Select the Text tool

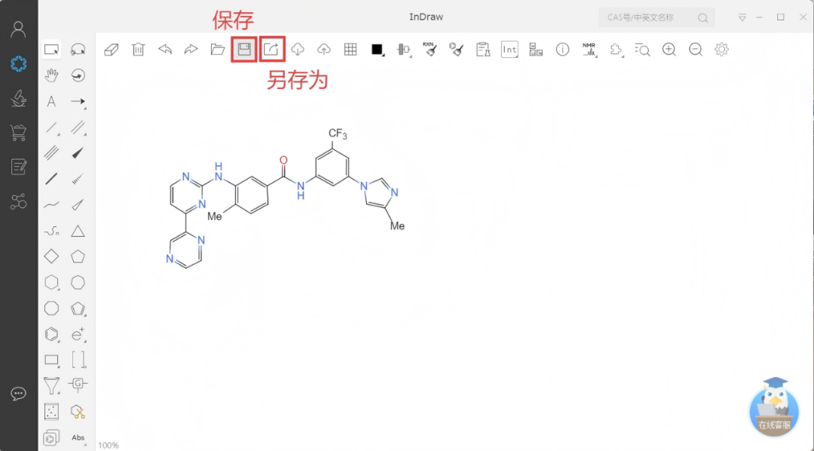pyautogui.click(x=50, y=101)
